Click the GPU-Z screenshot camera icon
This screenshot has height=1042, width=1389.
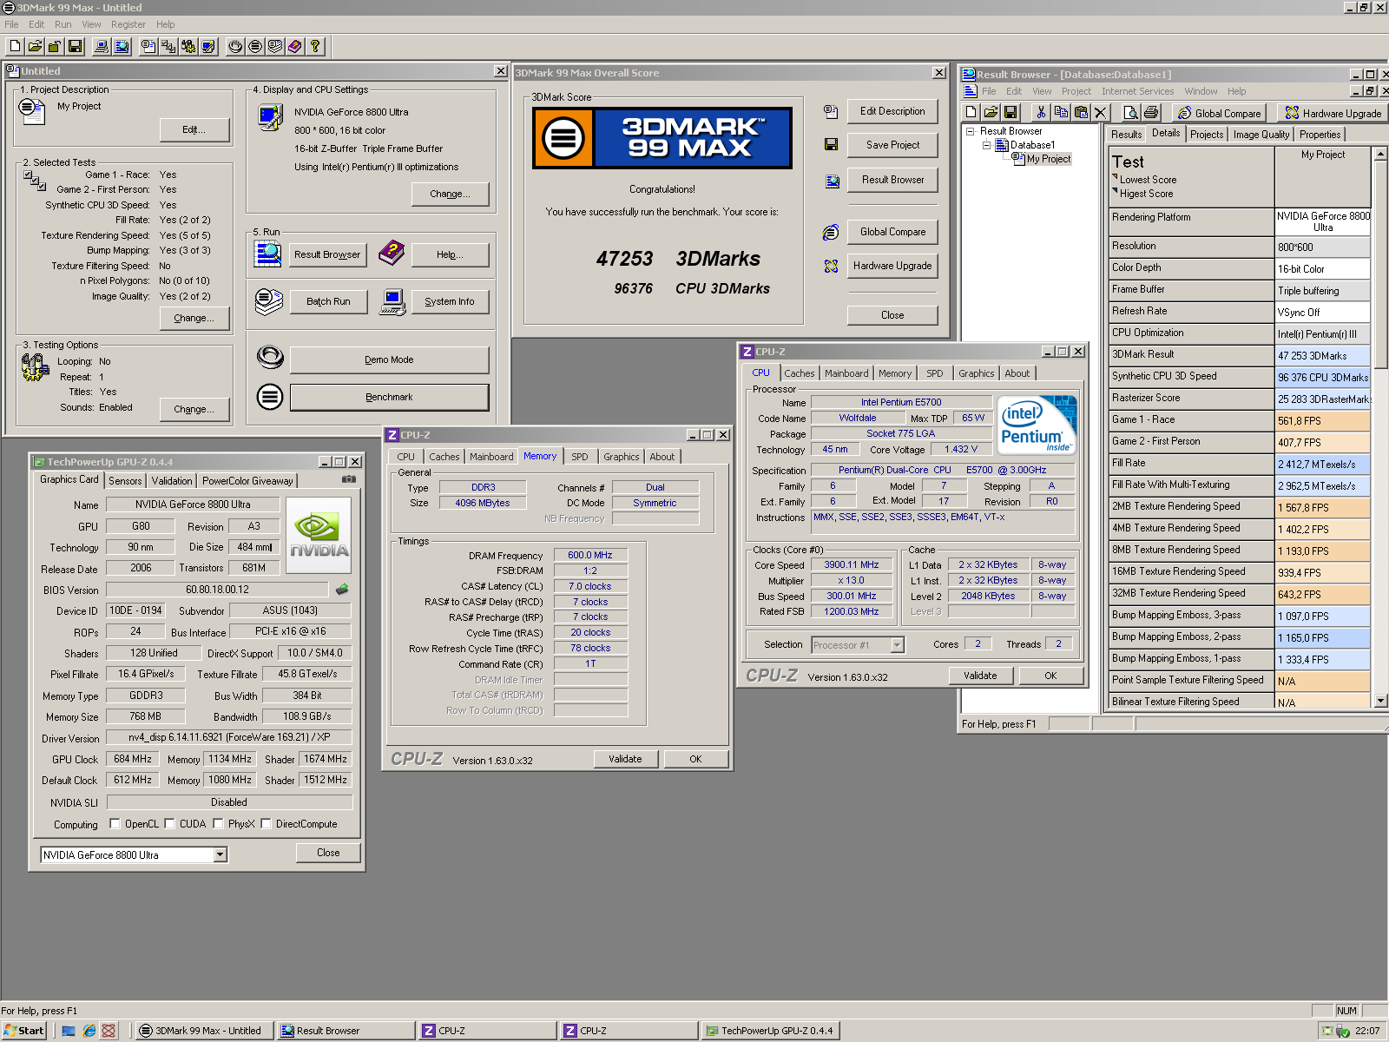coord(349,478)
